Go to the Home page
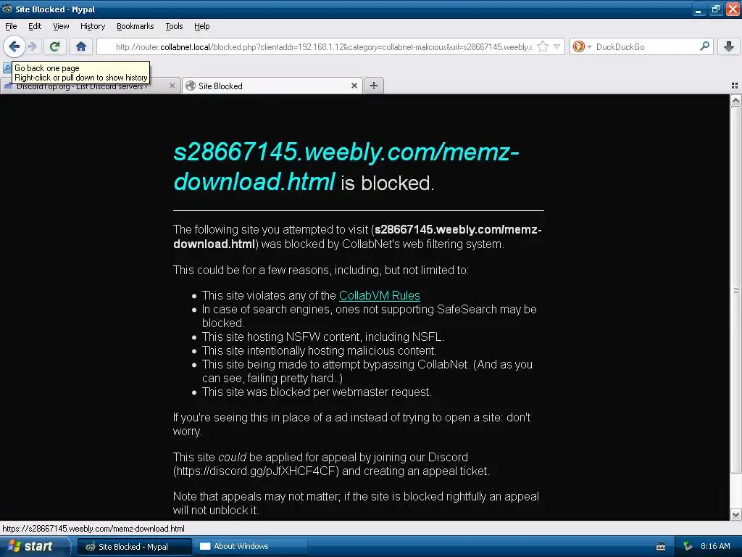The image size is (742, 557). (x=81, y=46)
